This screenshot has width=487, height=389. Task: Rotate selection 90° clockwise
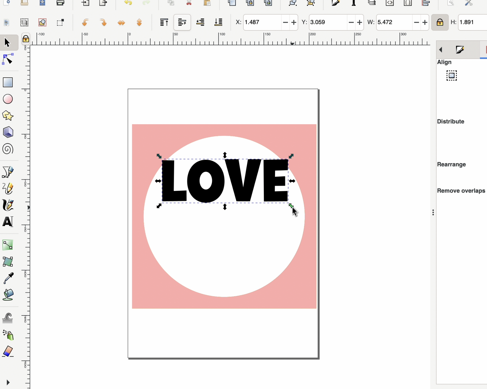tap(103, 22)
